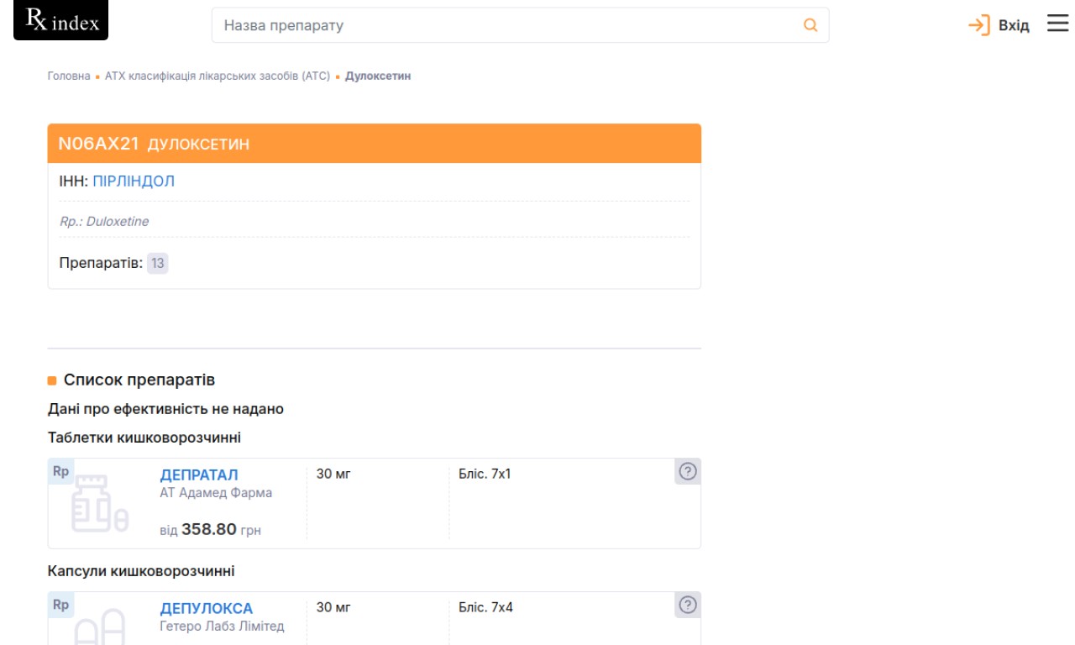Click the Вхід login link
This screenshot has width=1075, height=645.
[1013, 26]
